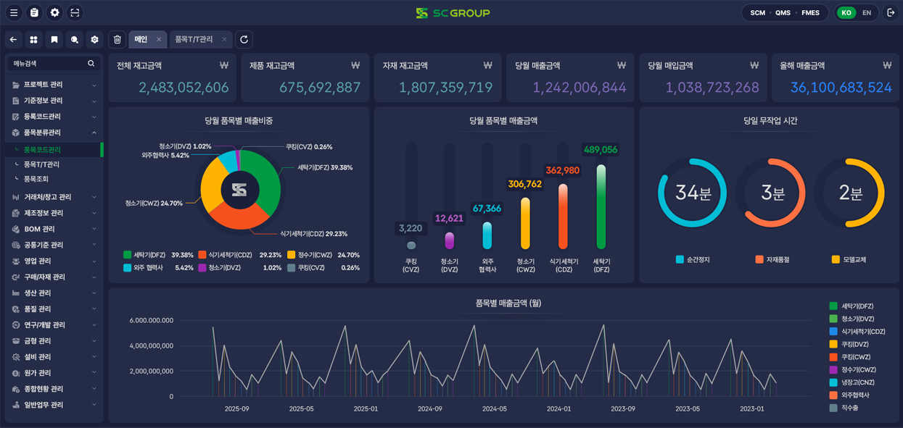Select 품목조회 in the sidebar

point(36,179)
